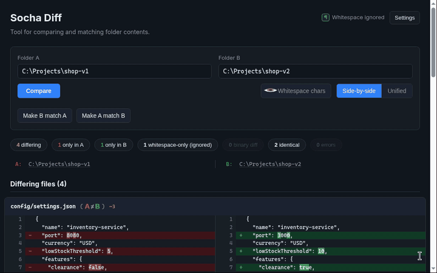Click the Folder A path field
The height and width of the screenshot is (273, 437).
[115, 72]
